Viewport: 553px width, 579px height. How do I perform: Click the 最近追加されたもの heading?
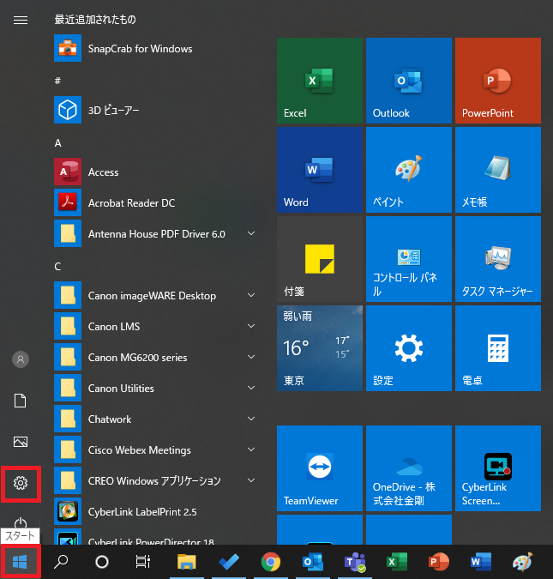click(95, 19)
